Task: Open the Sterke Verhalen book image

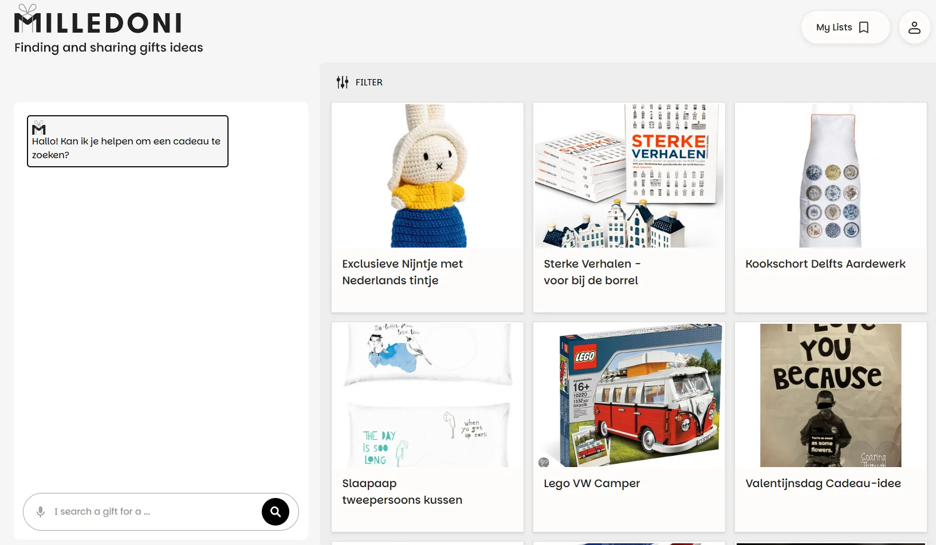Action: point(629,176)
